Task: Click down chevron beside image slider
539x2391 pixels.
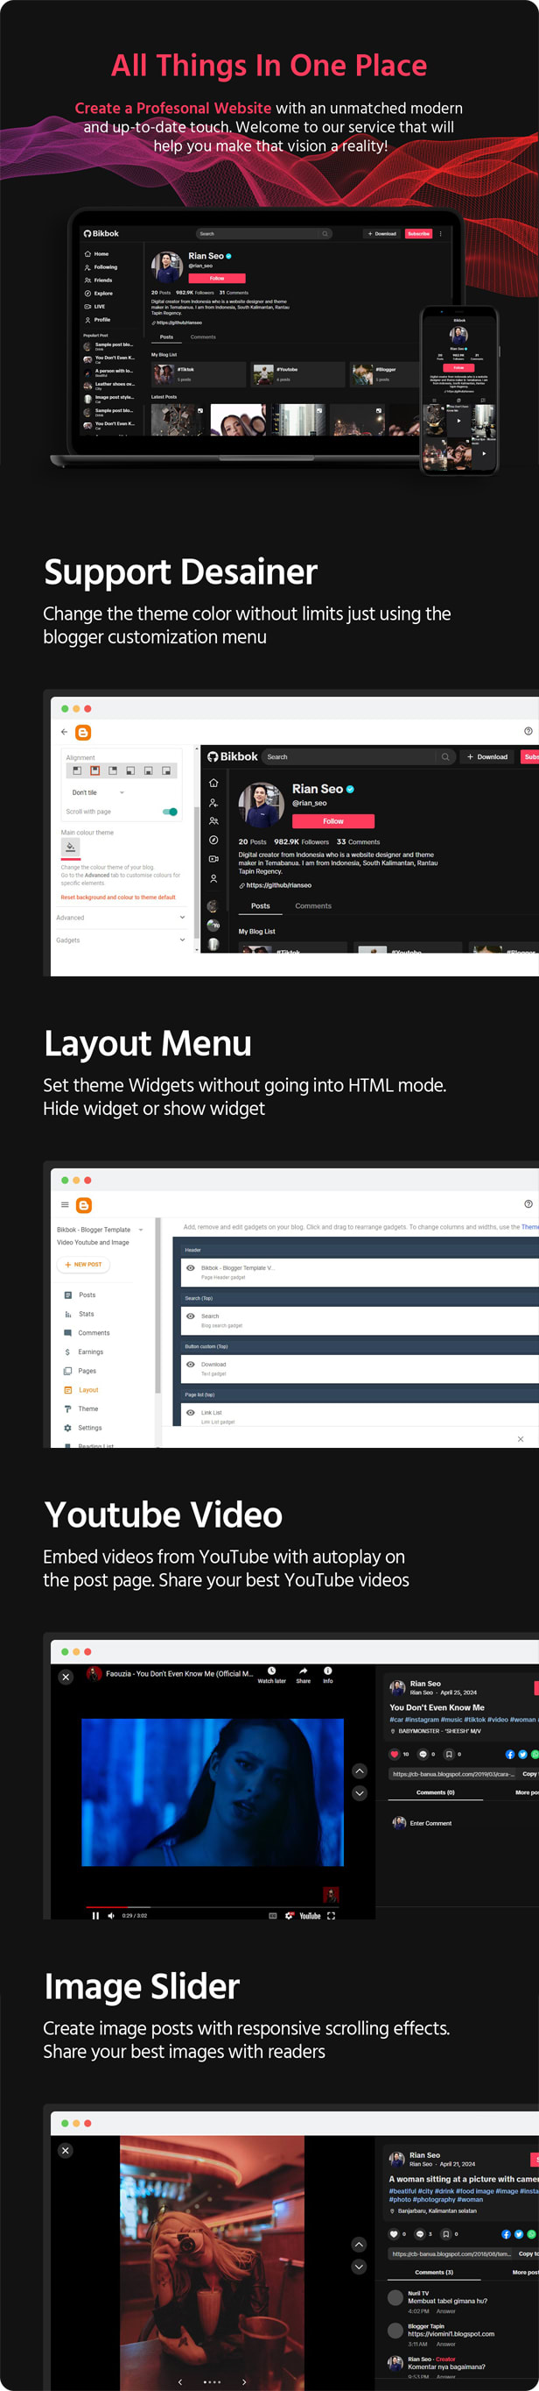Action: click(360, 2267)
